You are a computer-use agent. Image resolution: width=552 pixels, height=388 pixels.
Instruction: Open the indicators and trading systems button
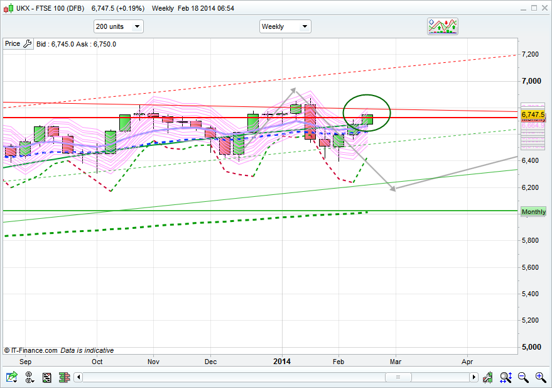tap(442, 26)
